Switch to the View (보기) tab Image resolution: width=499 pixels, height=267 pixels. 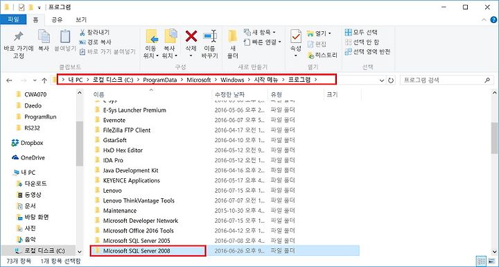click(81, 19)
